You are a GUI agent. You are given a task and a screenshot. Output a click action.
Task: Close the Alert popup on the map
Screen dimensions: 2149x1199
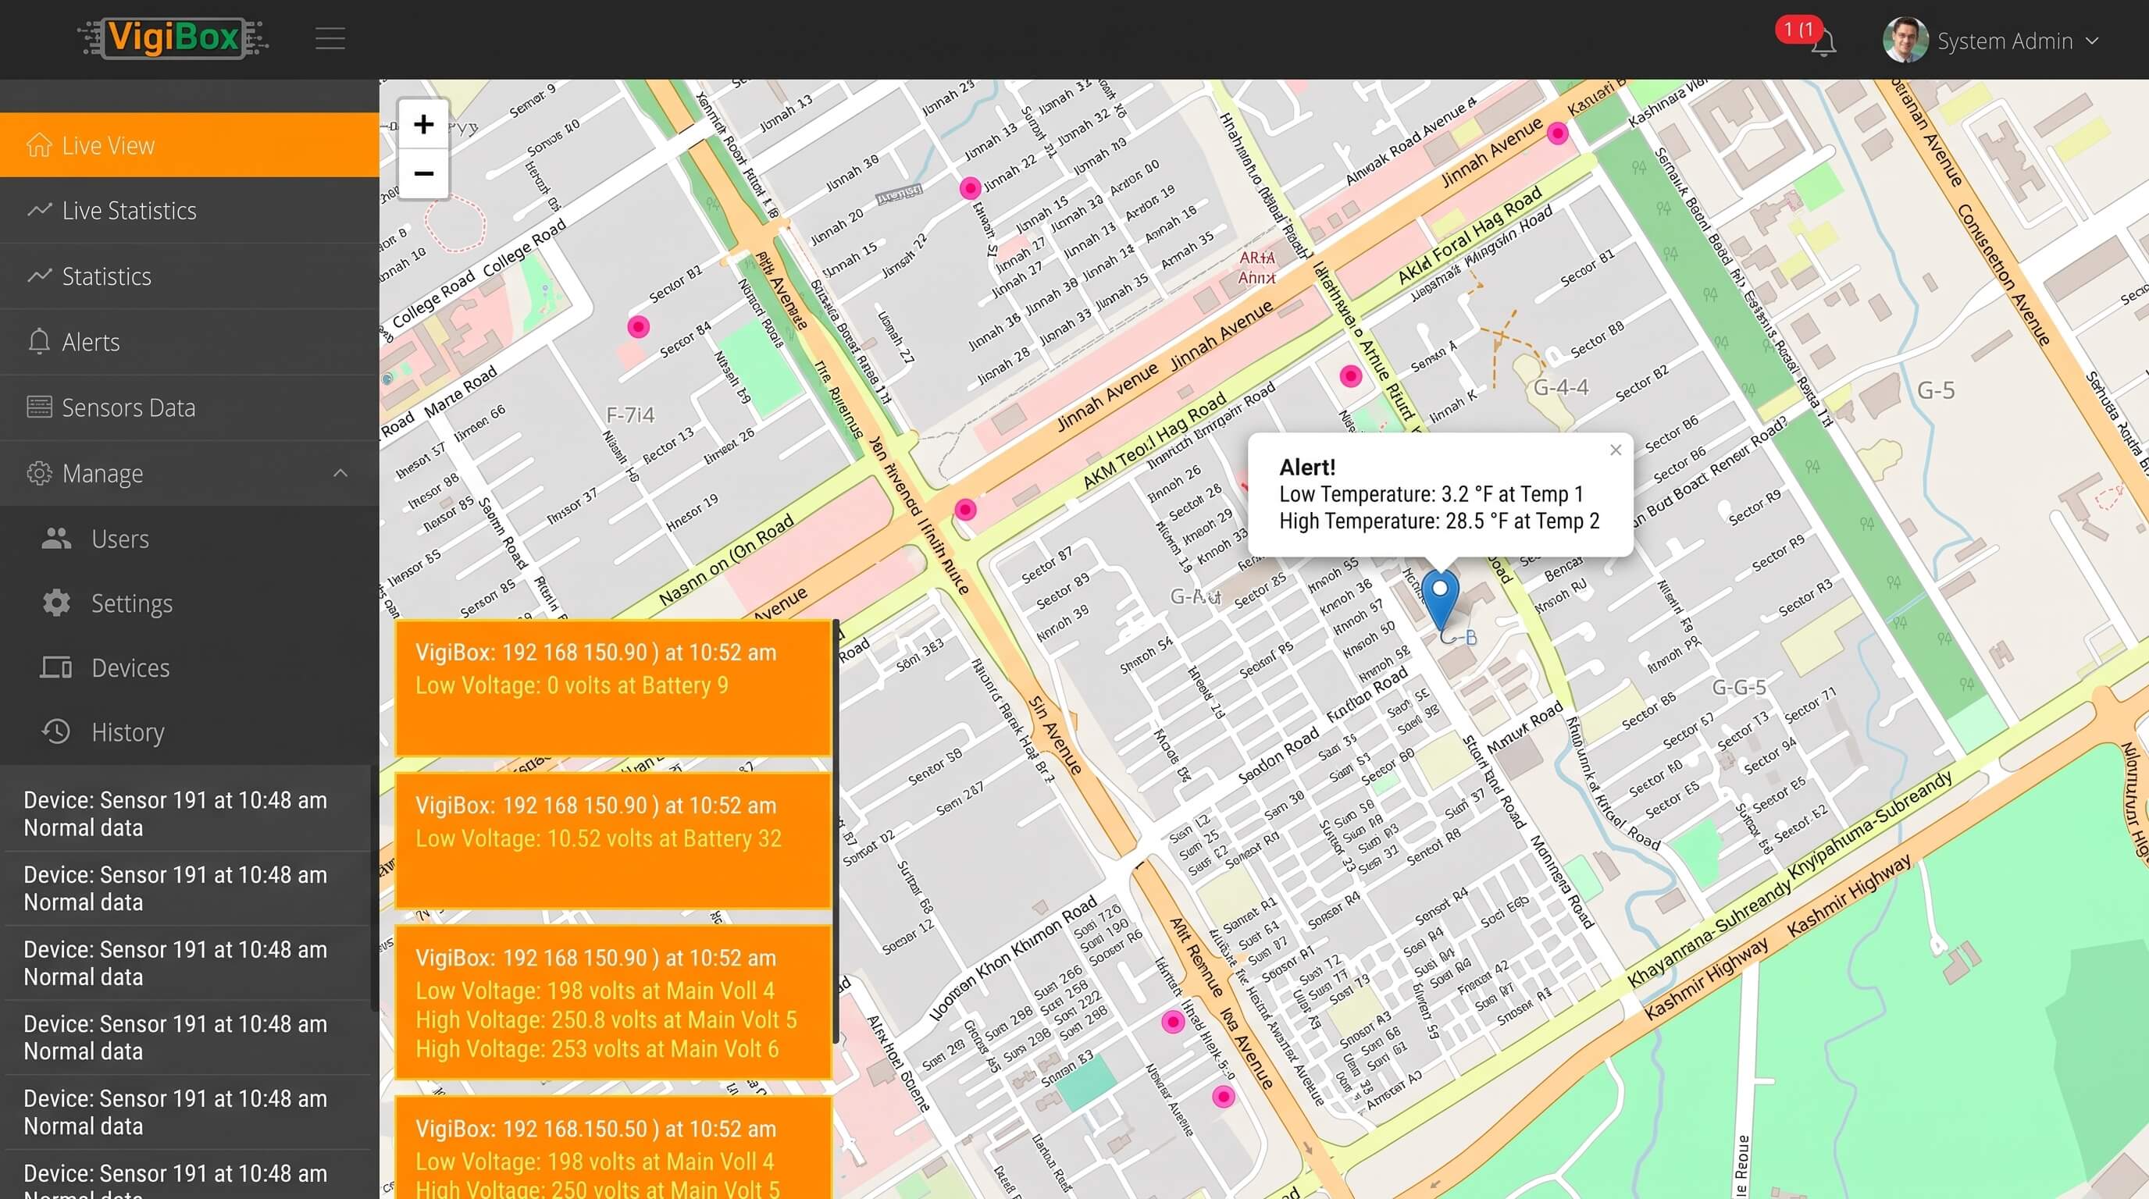point(1616,450)
